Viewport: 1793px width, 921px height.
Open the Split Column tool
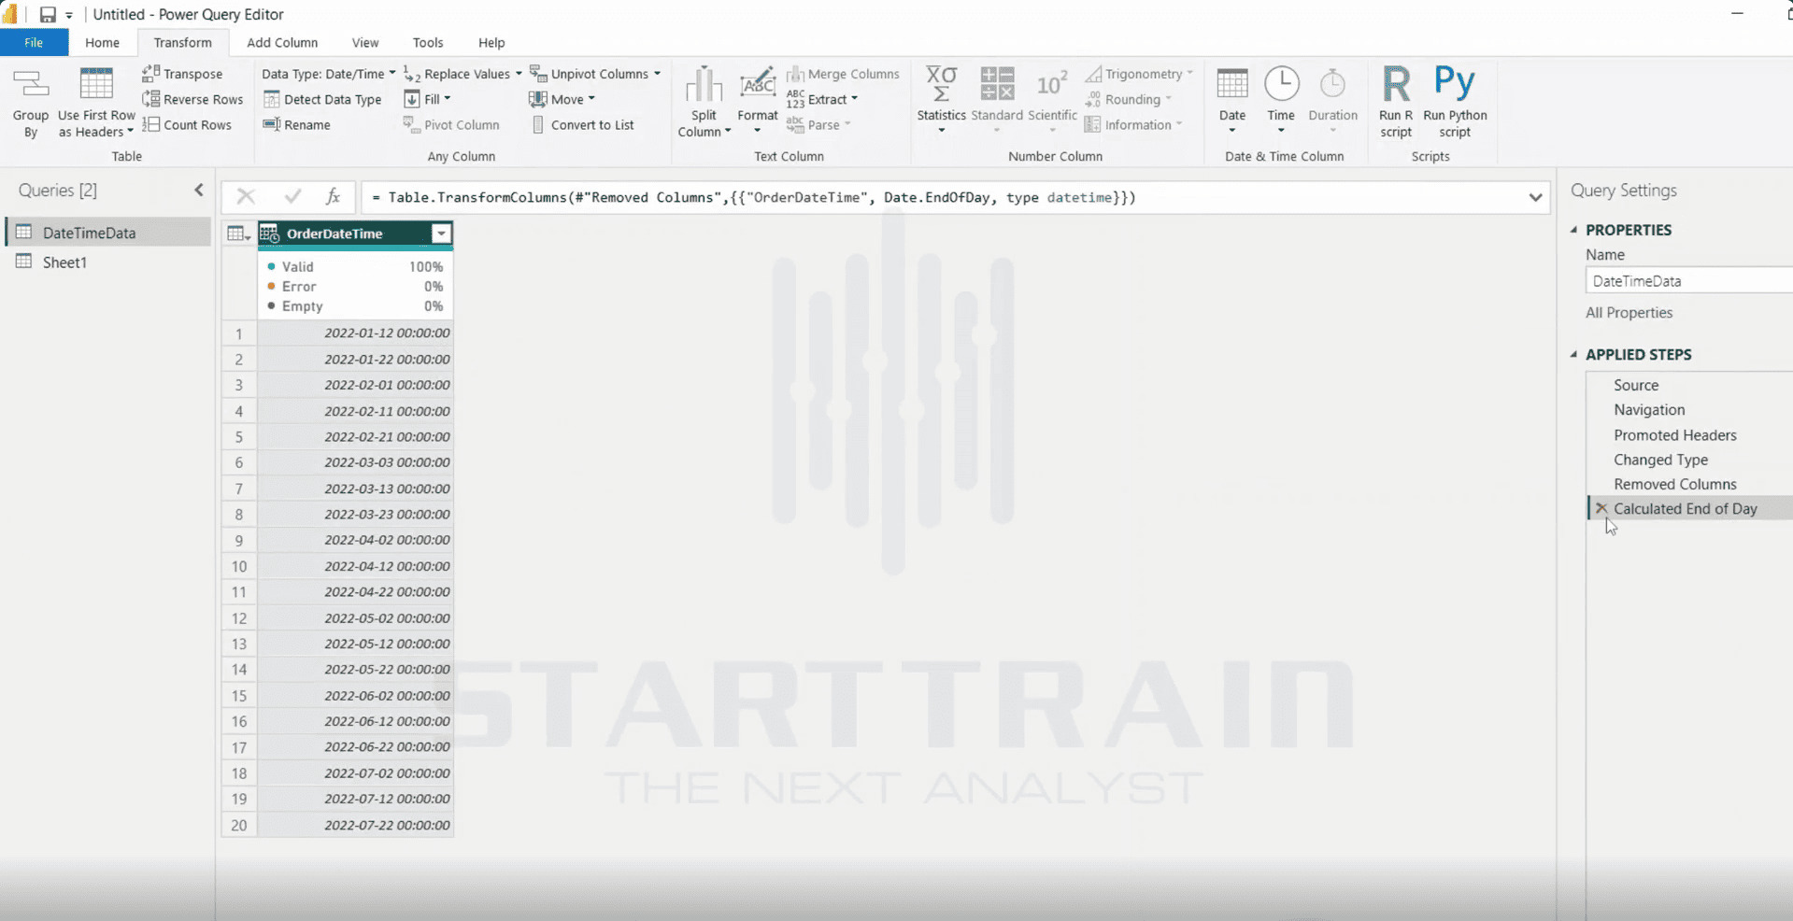[x=704, y=102]
